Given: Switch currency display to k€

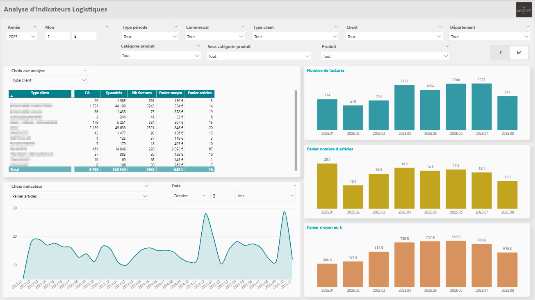Looking at the screenshot, I should [x=519, y=53].
